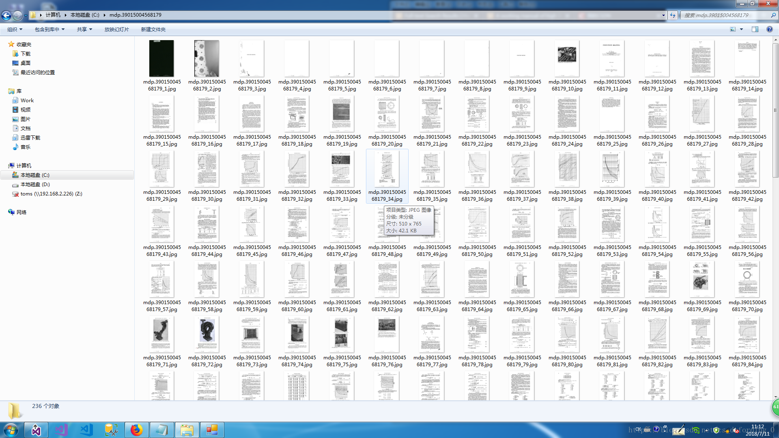Click 新建文件夹 button
Screen dimensions: 779x438
153,29
